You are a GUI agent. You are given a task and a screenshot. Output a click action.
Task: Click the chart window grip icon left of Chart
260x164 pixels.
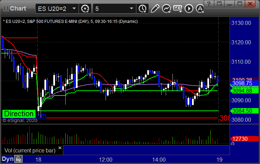pos(6,9)
